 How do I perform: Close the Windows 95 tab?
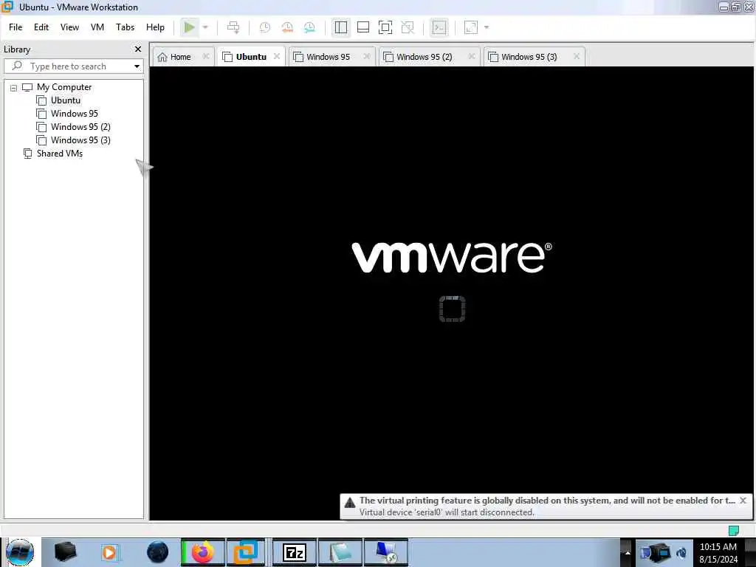367,56
